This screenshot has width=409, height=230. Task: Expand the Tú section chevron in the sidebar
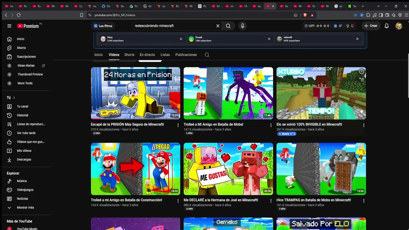[x=14, y=98]
